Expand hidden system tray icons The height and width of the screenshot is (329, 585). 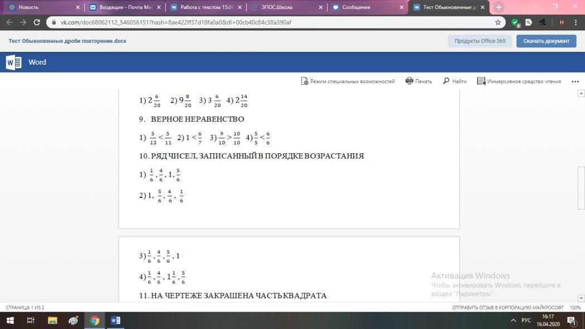pyautogui.click(x=513, y=320)
